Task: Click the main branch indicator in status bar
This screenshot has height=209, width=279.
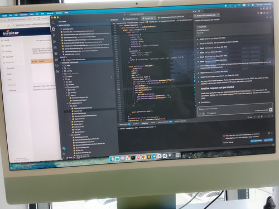Action: pyautogui.click(x=70, y=158)
